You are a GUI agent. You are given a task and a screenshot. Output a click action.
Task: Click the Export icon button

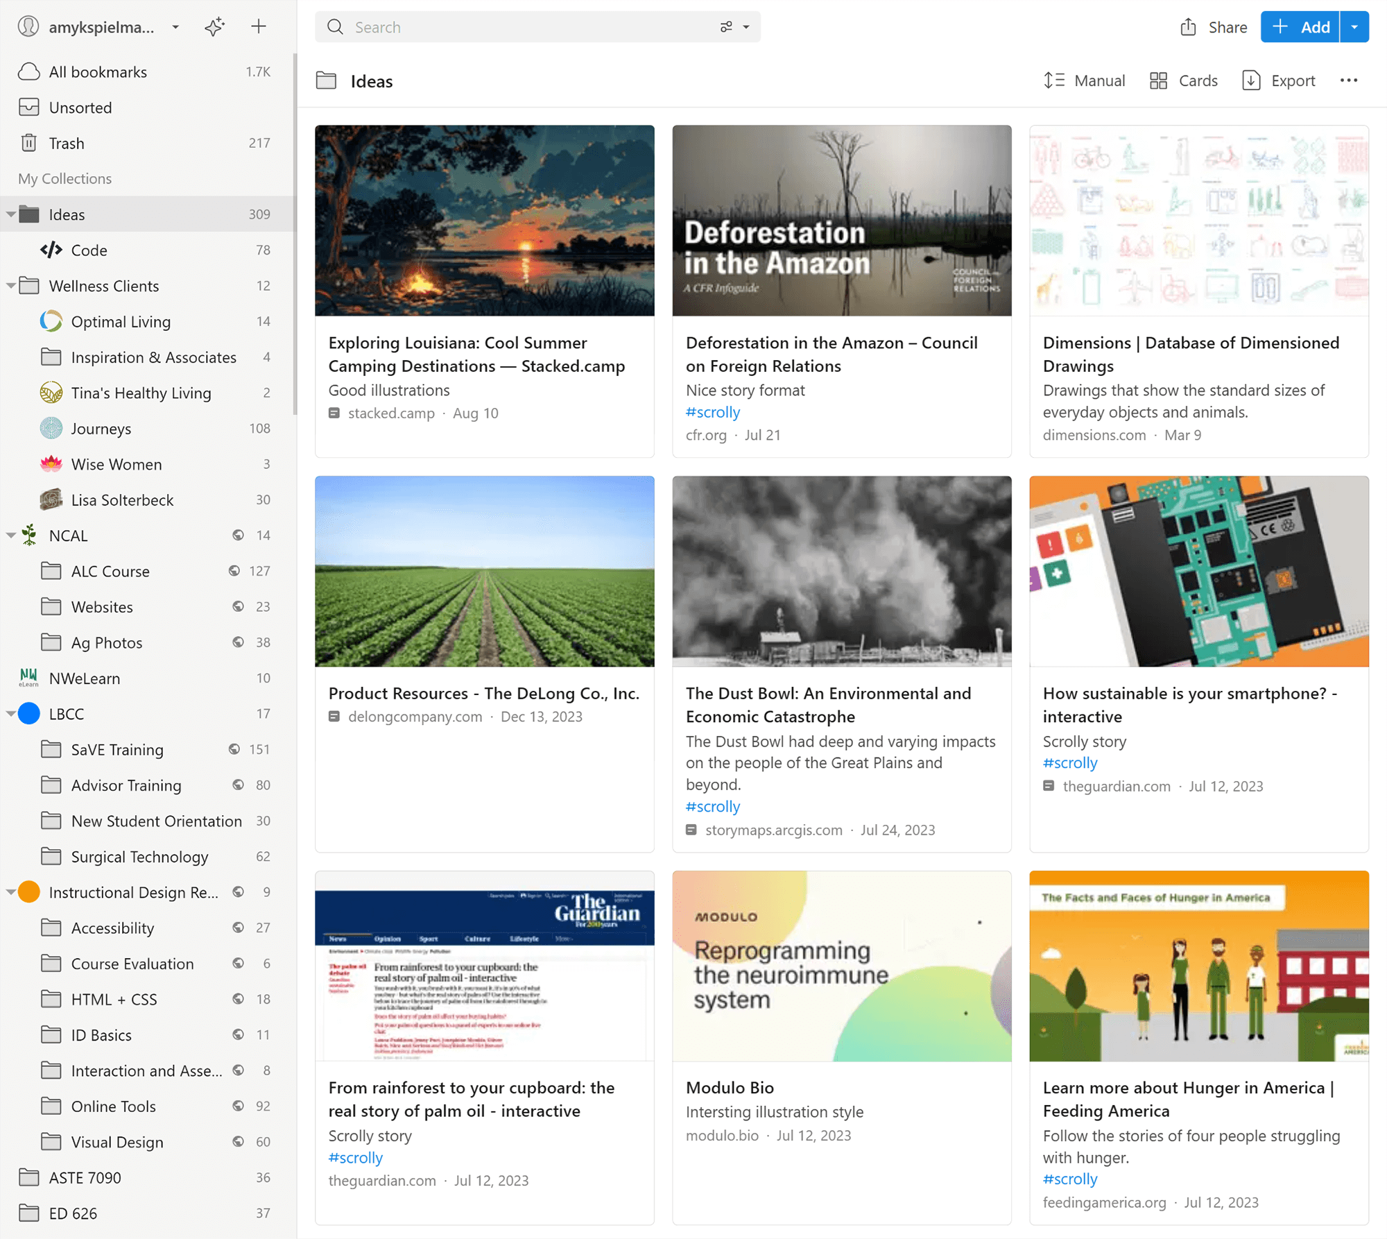pyautogui.click(x=1248, y=81)
